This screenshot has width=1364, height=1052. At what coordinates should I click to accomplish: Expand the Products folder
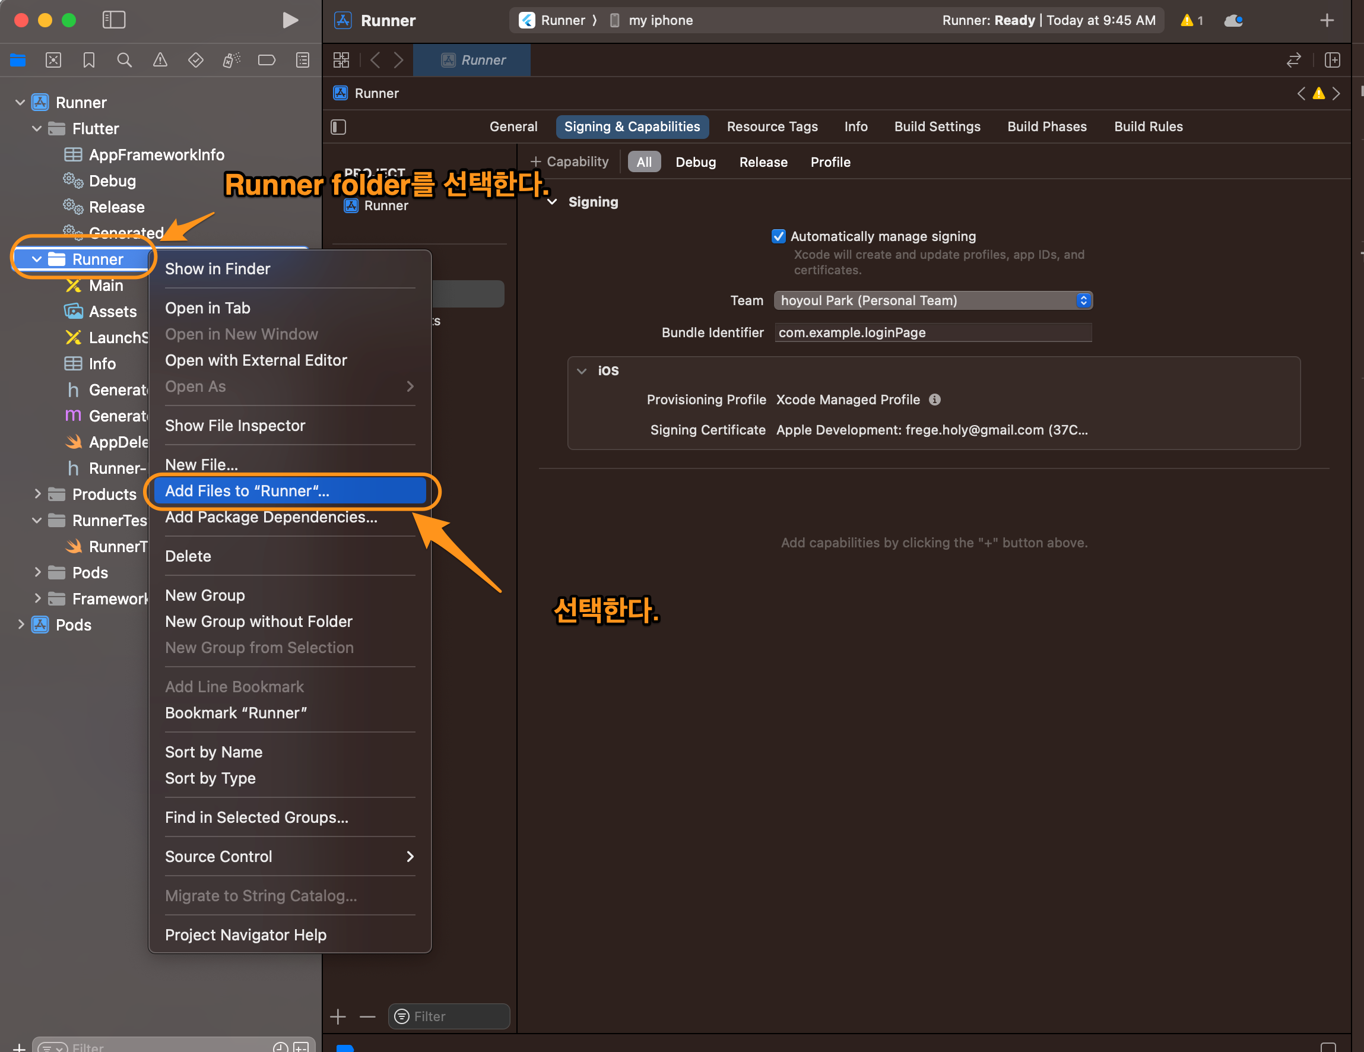[x=37, y=494]
